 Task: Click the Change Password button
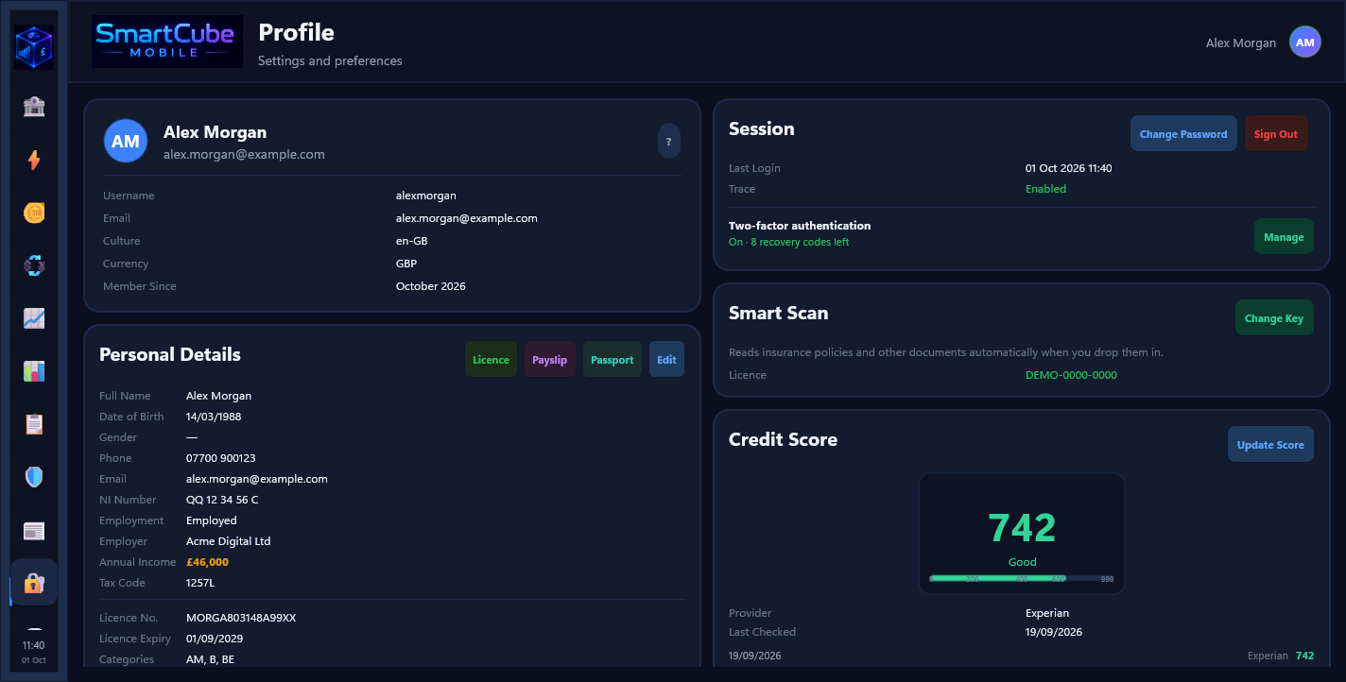(x=1183, y=134)
